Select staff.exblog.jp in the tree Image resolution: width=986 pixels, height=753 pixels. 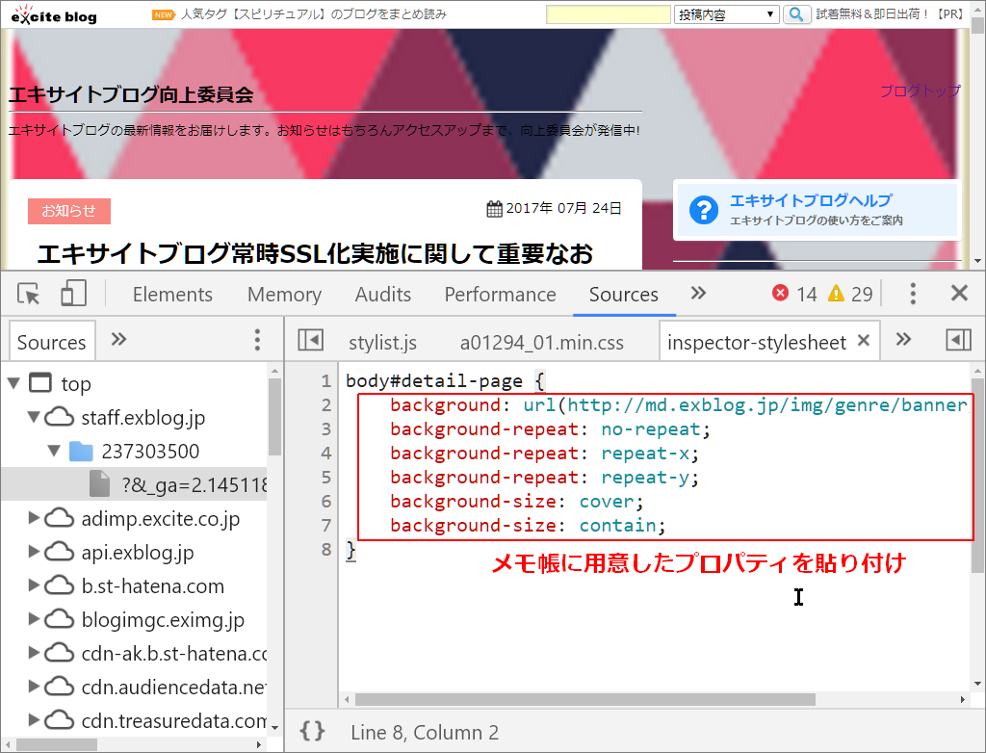(143, 418)
